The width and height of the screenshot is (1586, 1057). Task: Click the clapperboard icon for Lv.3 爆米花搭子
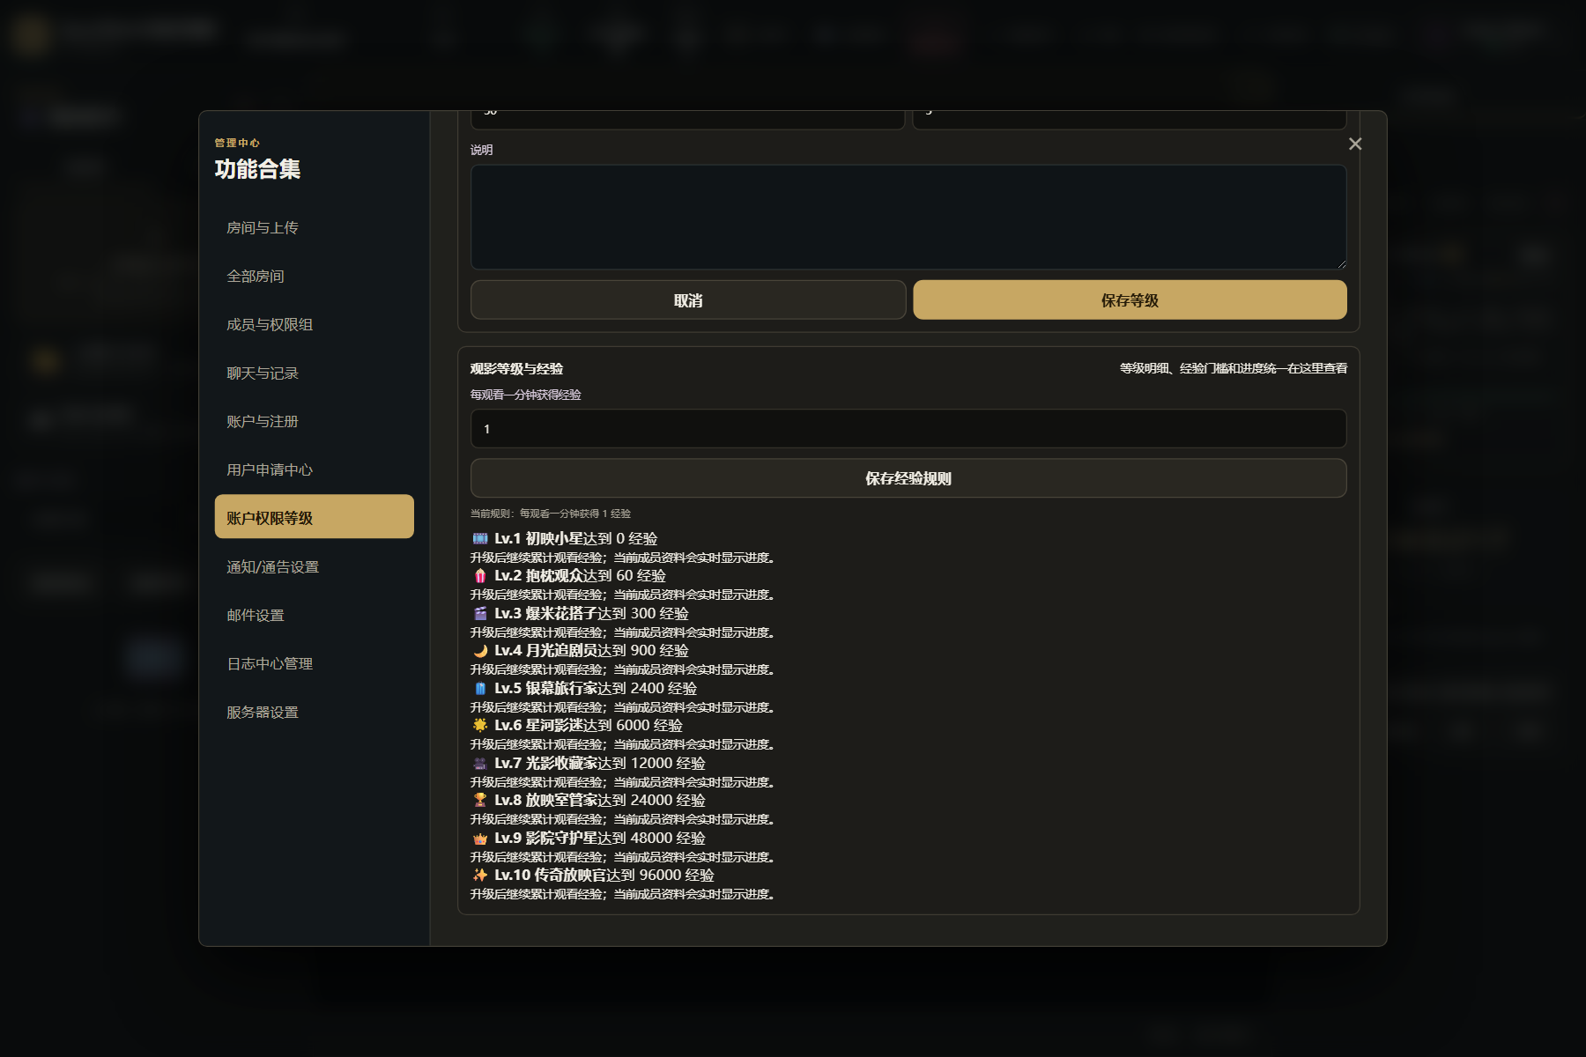click(x=480, y=613)
